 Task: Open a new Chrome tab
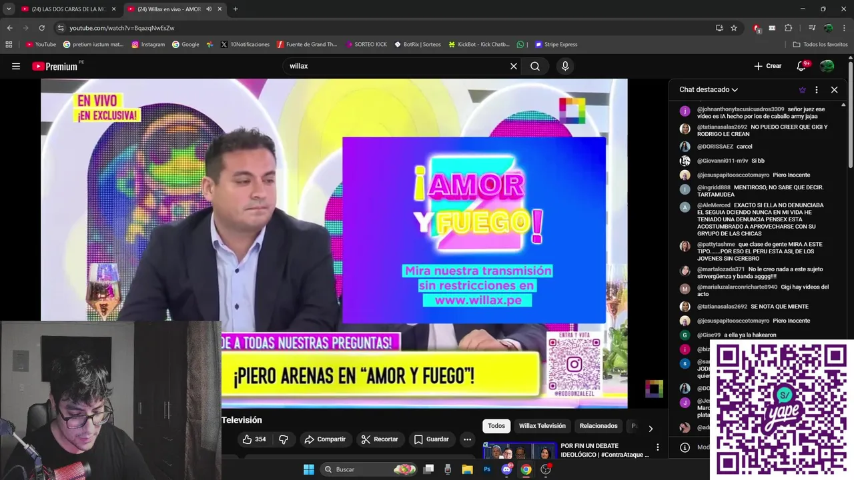pyautogui.click(x=236, y=9)
